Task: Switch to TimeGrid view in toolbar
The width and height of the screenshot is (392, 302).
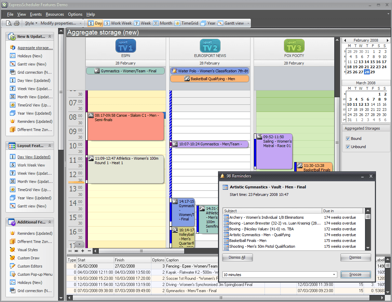Action: click(x=187, y=23)
